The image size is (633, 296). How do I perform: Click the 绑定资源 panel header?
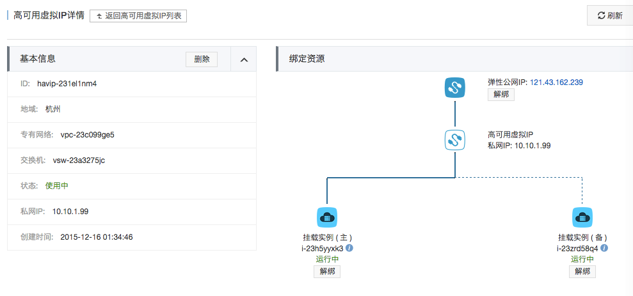coord(454,59)
